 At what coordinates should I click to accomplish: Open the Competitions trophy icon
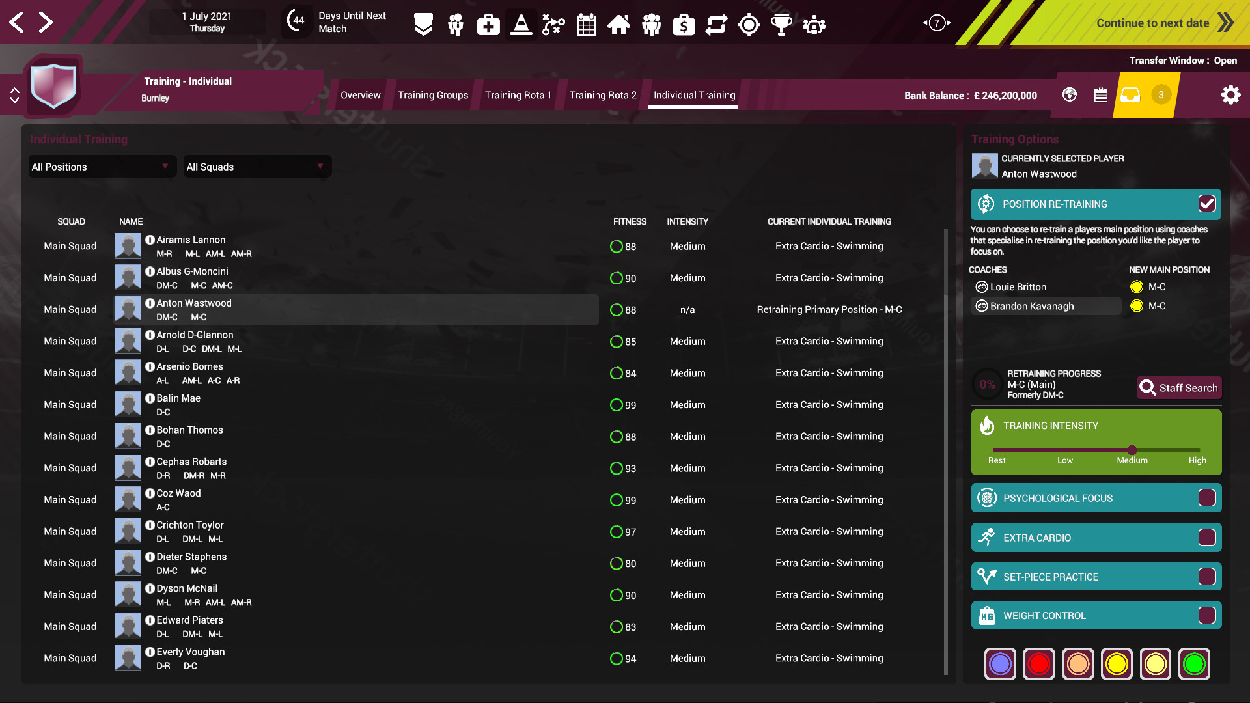pyautogui.click(x=782, y=24)
